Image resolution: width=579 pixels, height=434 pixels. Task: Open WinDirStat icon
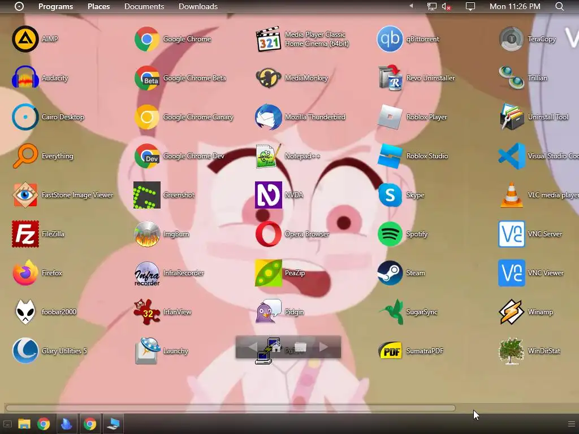click(511, 351)
